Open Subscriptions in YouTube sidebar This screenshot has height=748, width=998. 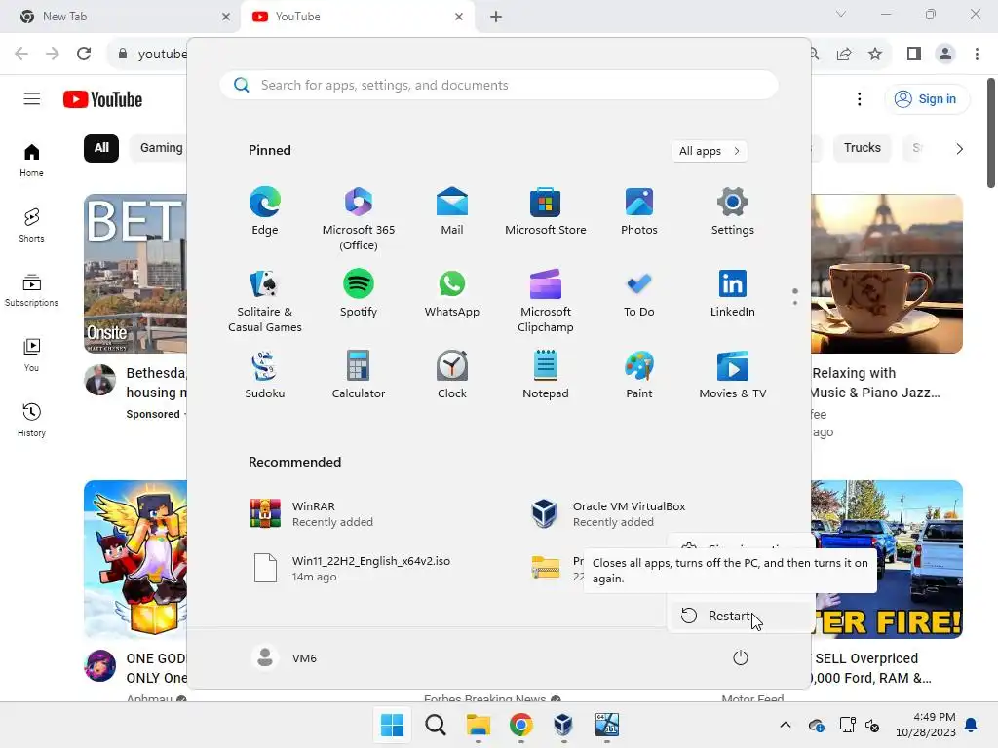coord(31,290)
